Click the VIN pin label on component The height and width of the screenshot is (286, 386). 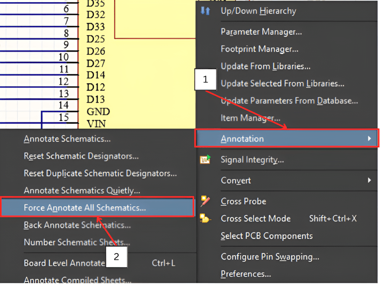pos(96,124)
